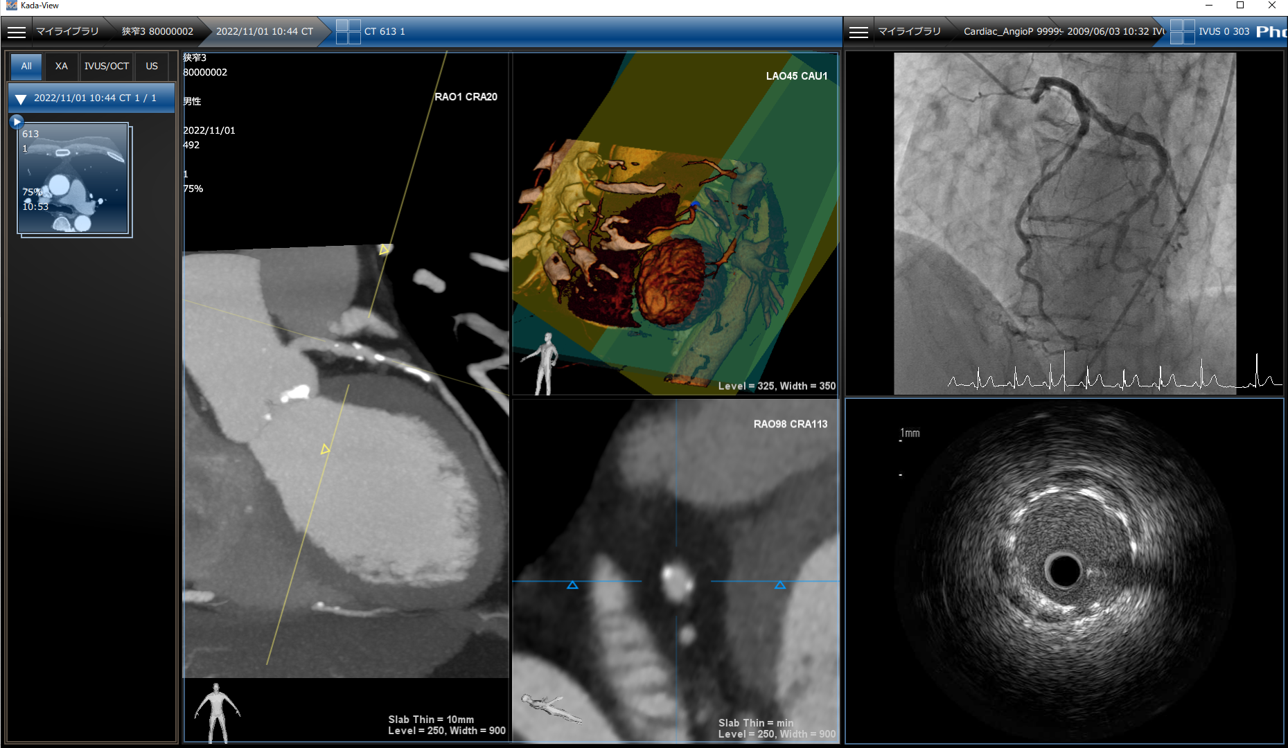Click the lying figure in cross-section view
The height and width of the screenshot is (748, 1288).
tap(552, 708)
